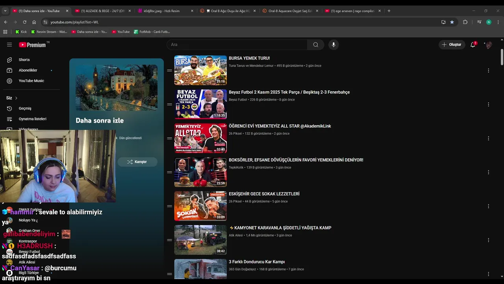The width and height of the screenshot is (504, 284).
Task: Click Daha sonra izle playlist heading
Action: pyautogui.click(x=100, y=121)
